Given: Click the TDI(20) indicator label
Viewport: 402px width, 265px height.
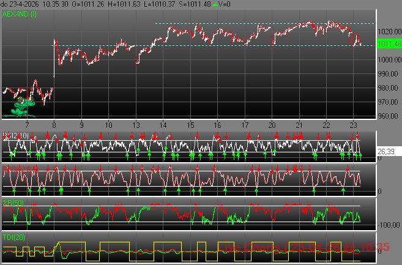Looking at the screenshot, I should 12,237.
